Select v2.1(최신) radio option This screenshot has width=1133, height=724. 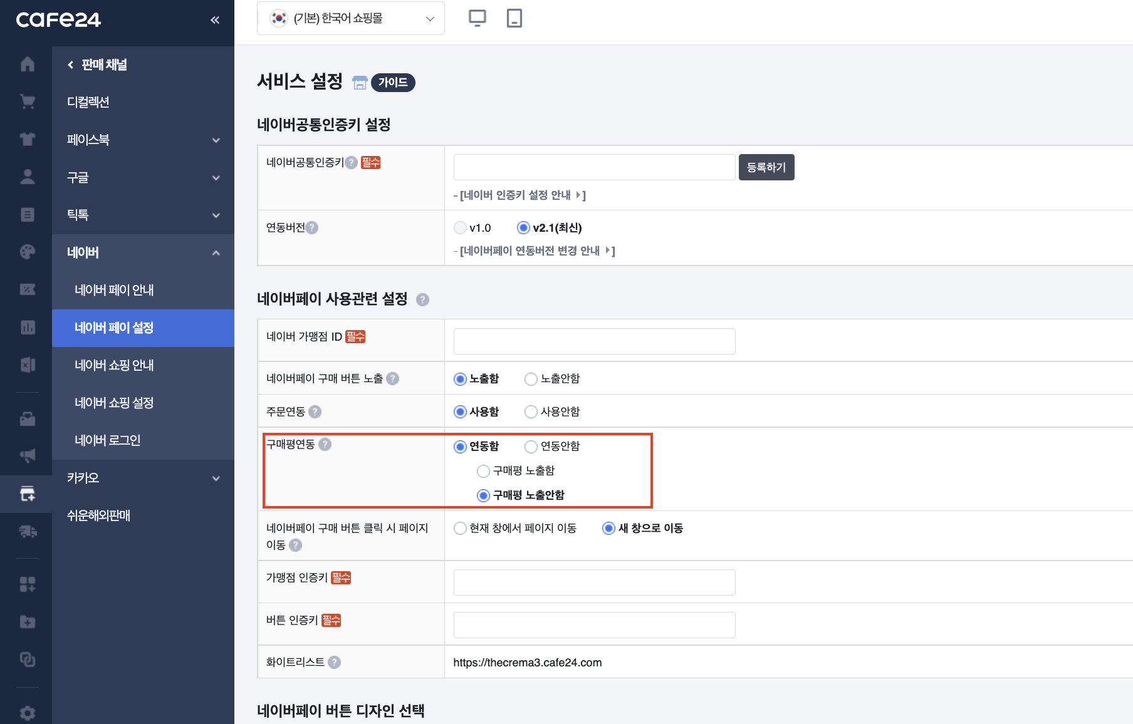[x=523, y=227]
